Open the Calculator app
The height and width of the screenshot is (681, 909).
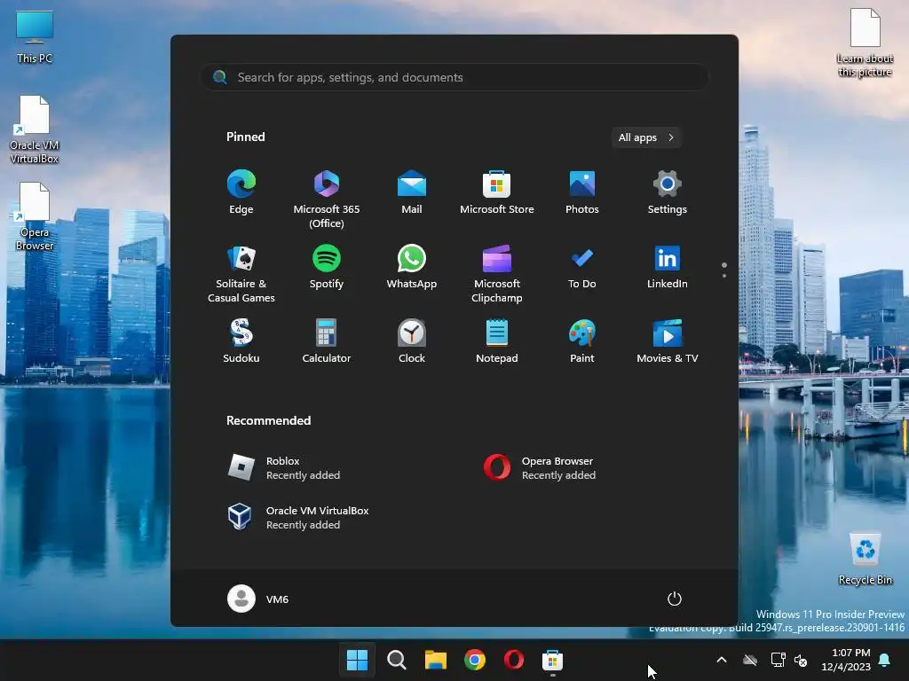click(x=327, y=341)
